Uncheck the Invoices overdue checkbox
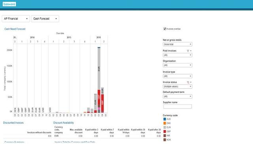 point(165,29)
